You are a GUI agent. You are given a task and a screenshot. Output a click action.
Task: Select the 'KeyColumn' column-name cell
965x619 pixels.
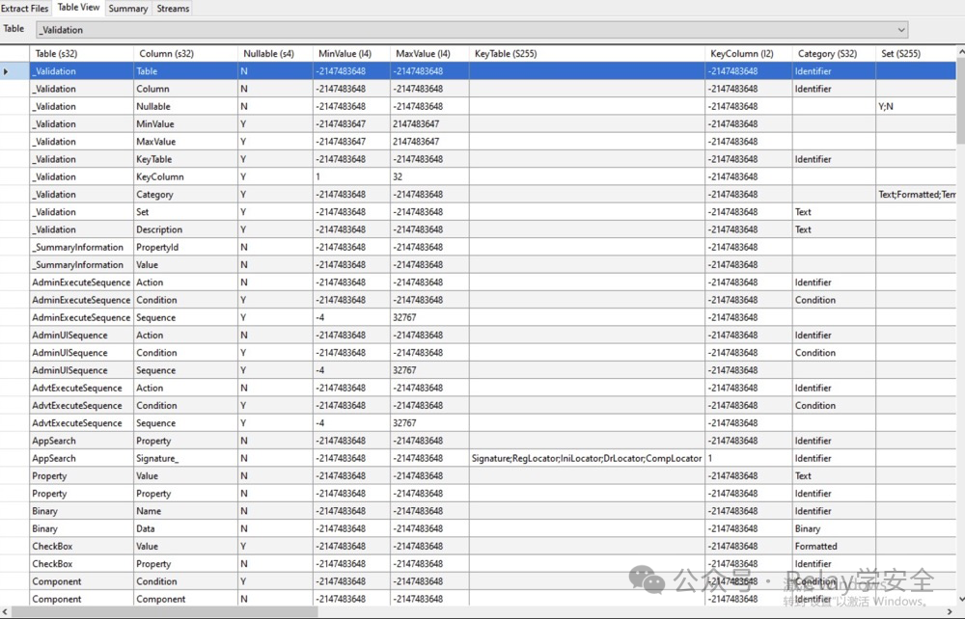pos(185,177)
